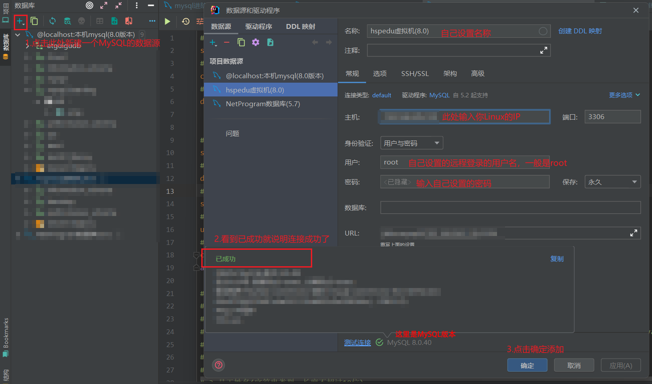Click the skull deactivate icon in Database panel

click(81, 21)
